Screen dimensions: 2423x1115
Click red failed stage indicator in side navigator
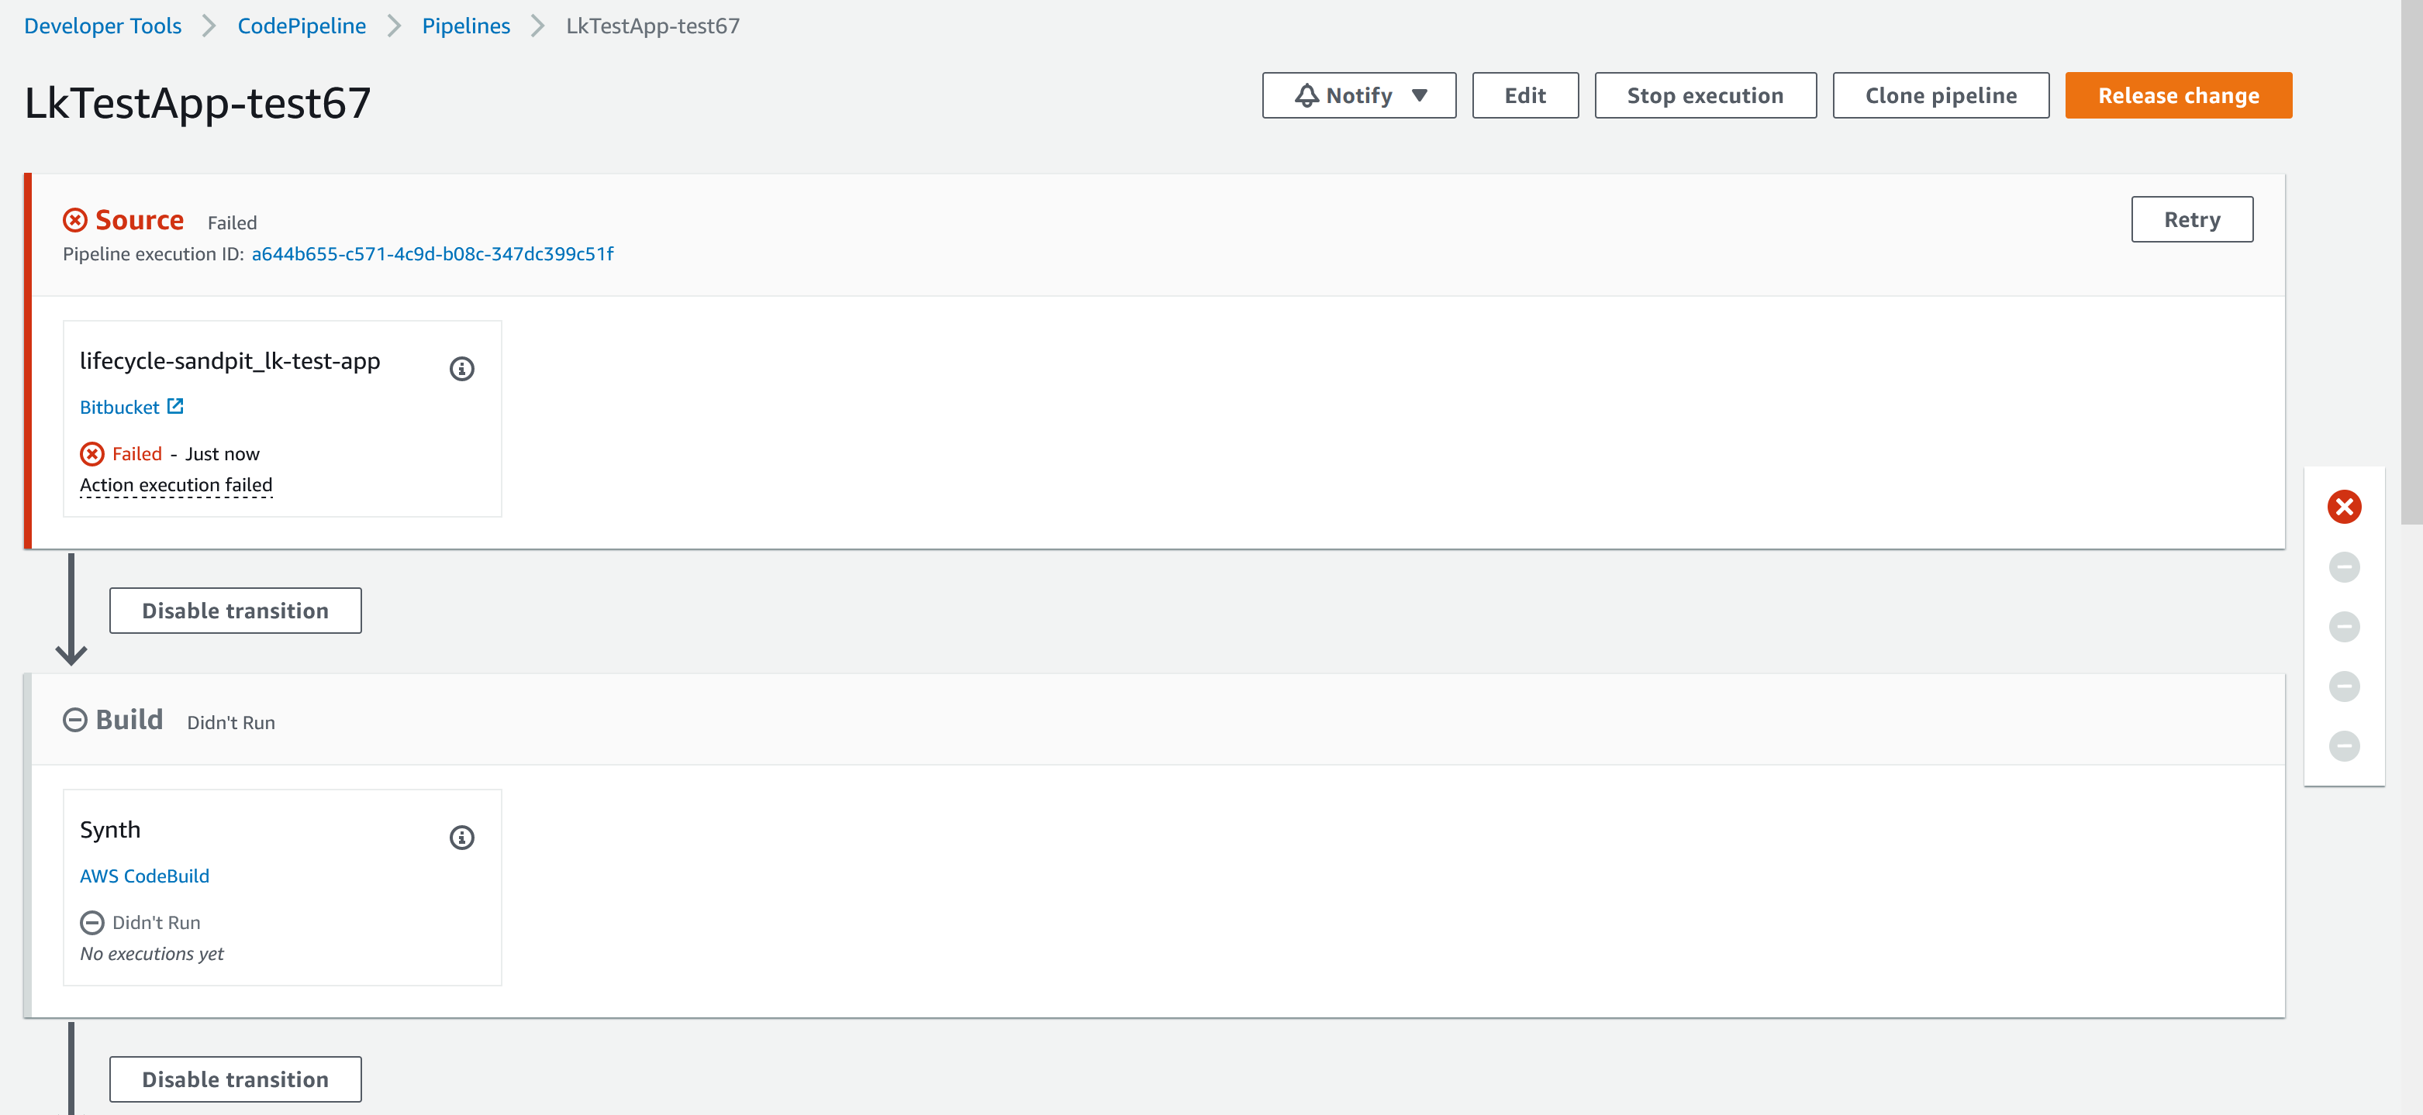(2344, 507)
